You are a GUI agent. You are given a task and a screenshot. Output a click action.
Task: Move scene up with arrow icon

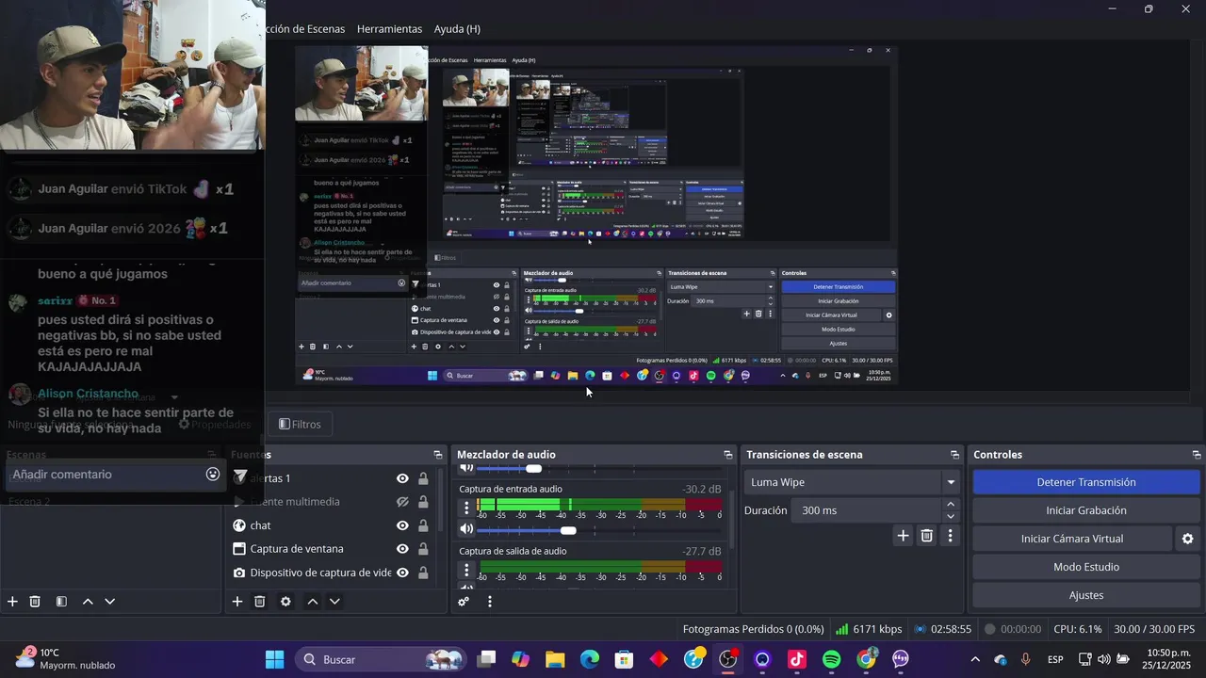(88, 602)
